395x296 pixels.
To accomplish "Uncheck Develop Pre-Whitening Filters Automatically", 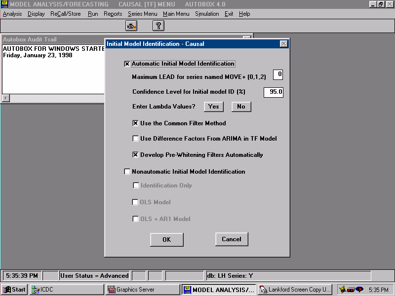I will click(135, 155).
